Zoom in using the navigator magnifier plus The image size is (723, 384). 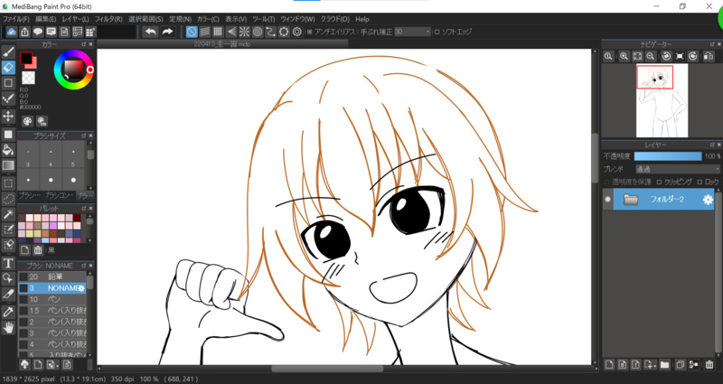pyautogui.click(x=624, y=56)
